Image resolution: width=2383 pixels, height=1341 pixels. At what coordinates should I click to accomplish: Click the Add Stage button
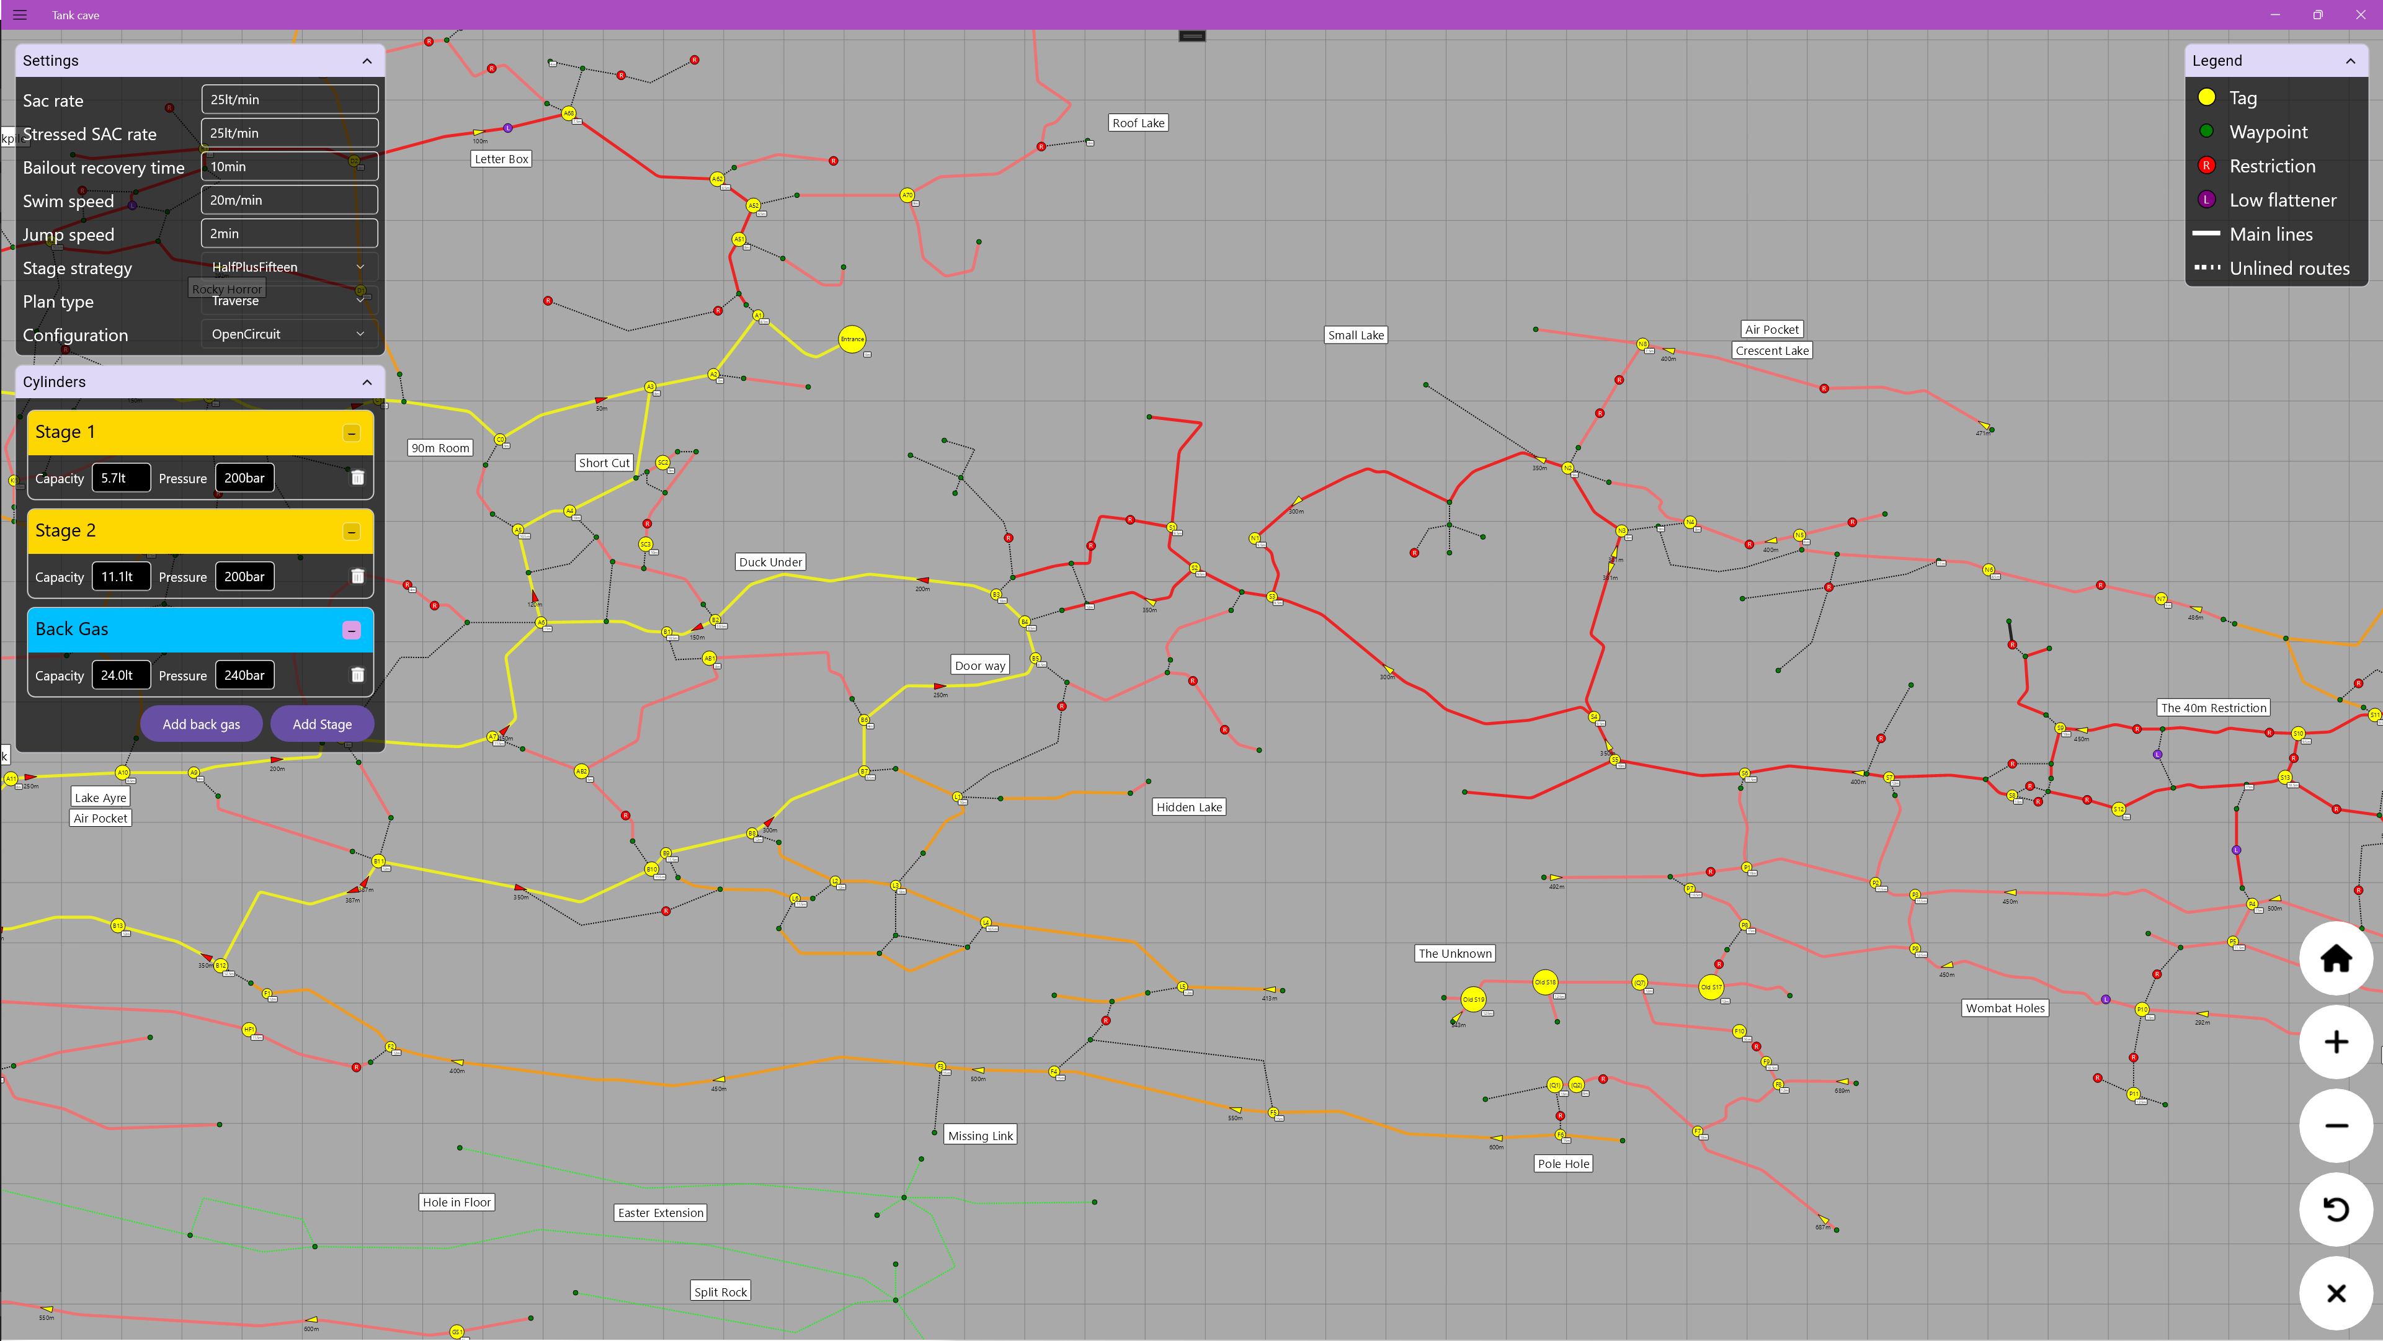click(x=322, y=724)
